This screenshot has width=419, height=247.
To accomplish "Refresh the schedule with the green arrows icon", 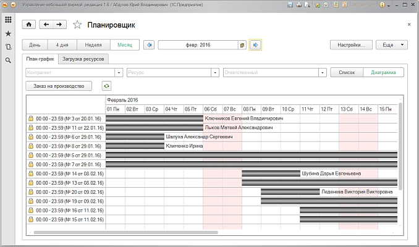I will pos(107,86).
